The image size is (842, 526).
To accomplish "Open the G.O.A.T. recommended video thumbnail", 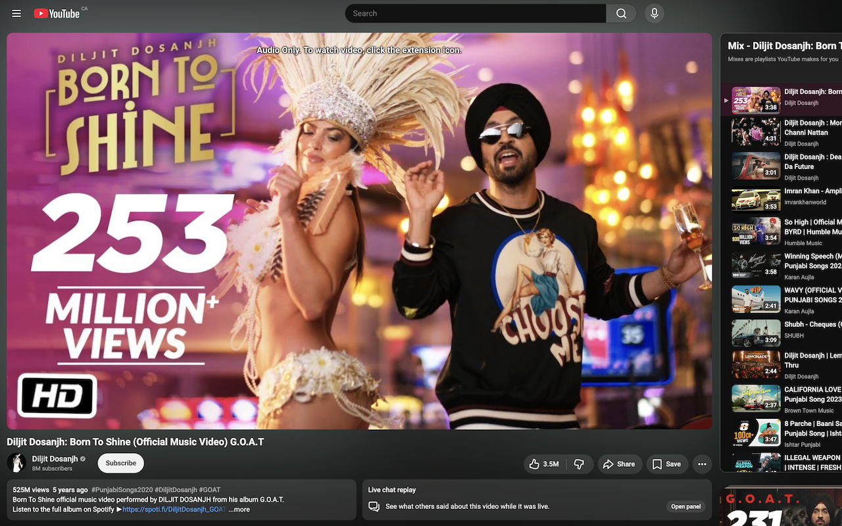I will pos(781,506).
